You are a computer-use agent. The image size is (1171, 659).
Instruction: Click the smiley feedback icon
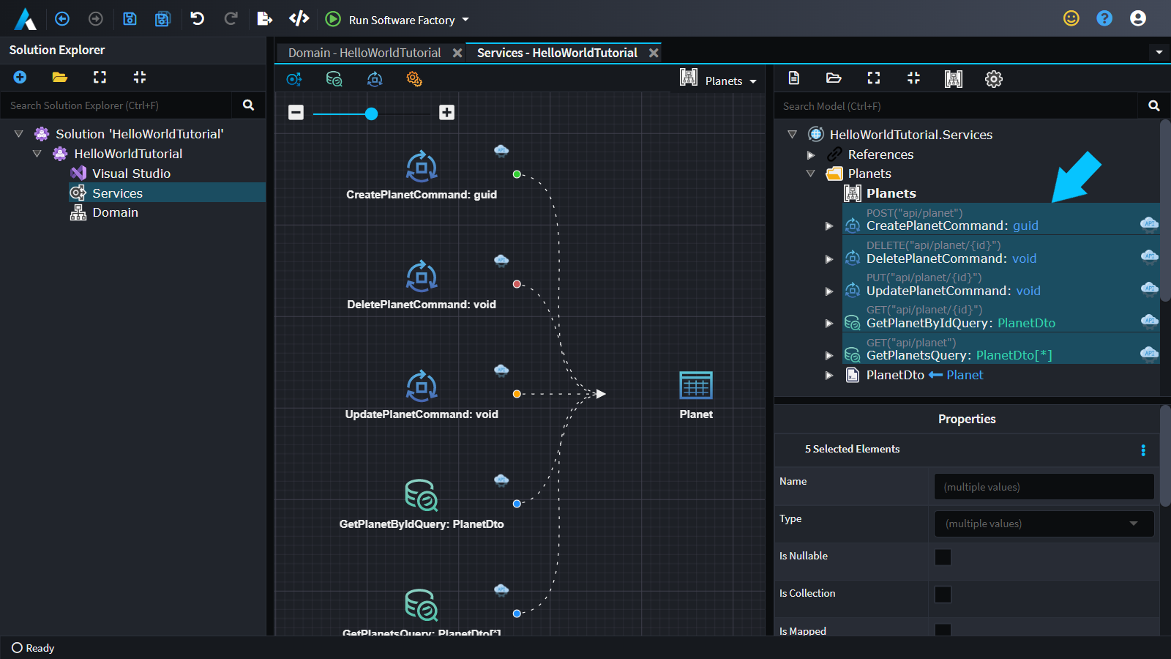point(1071,18)
